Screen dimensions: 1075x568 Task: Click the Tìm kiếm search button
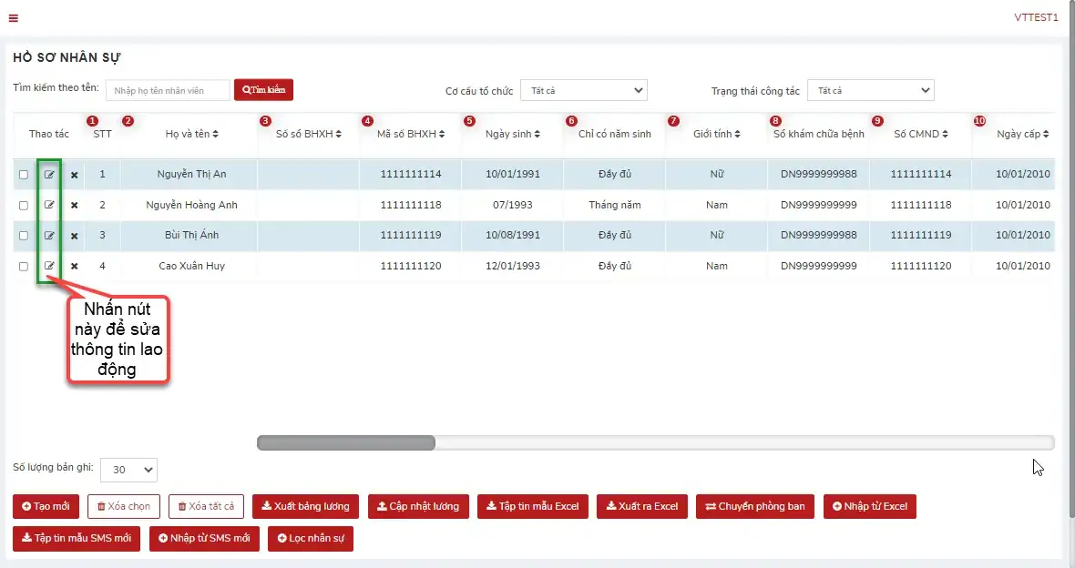tap(263, 90)
